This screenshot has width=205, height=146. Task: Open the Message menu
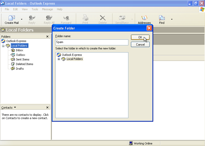coord(47,9)
